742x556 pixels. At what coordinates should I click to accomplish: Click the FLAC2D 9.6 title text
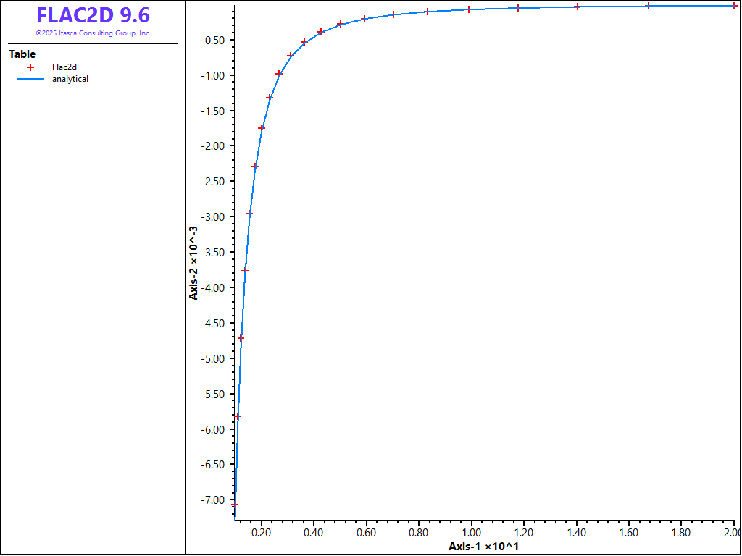coord(93,15)
